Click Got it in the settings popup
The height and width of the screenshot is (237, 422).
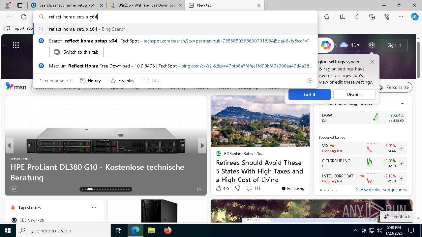pyautogui.click(x=310, y=94)
